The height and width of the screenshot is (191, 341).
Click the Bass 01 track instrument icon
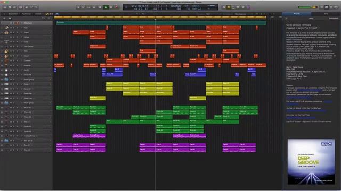tap(6, 84)
